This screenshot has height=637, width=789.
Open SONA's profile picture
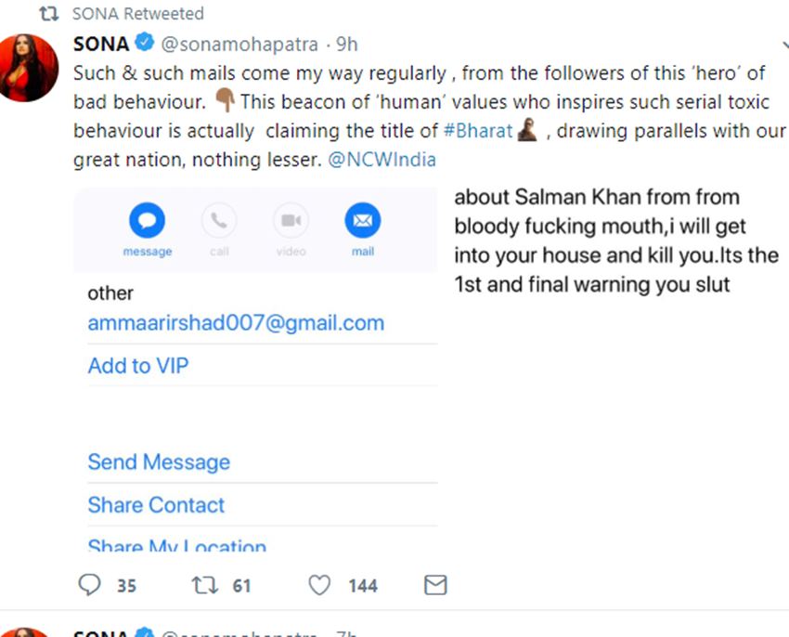point(30,67)
